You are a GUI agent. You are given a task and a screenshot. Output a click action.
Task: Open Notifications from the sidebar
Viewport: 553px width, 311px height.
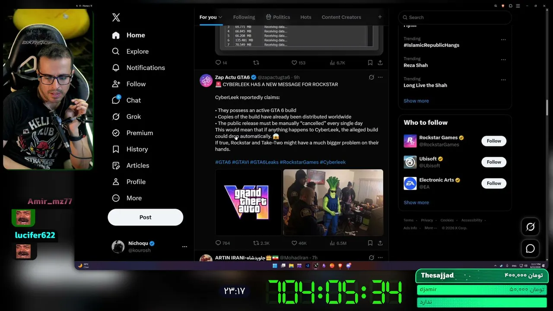[x=138, y=68]
